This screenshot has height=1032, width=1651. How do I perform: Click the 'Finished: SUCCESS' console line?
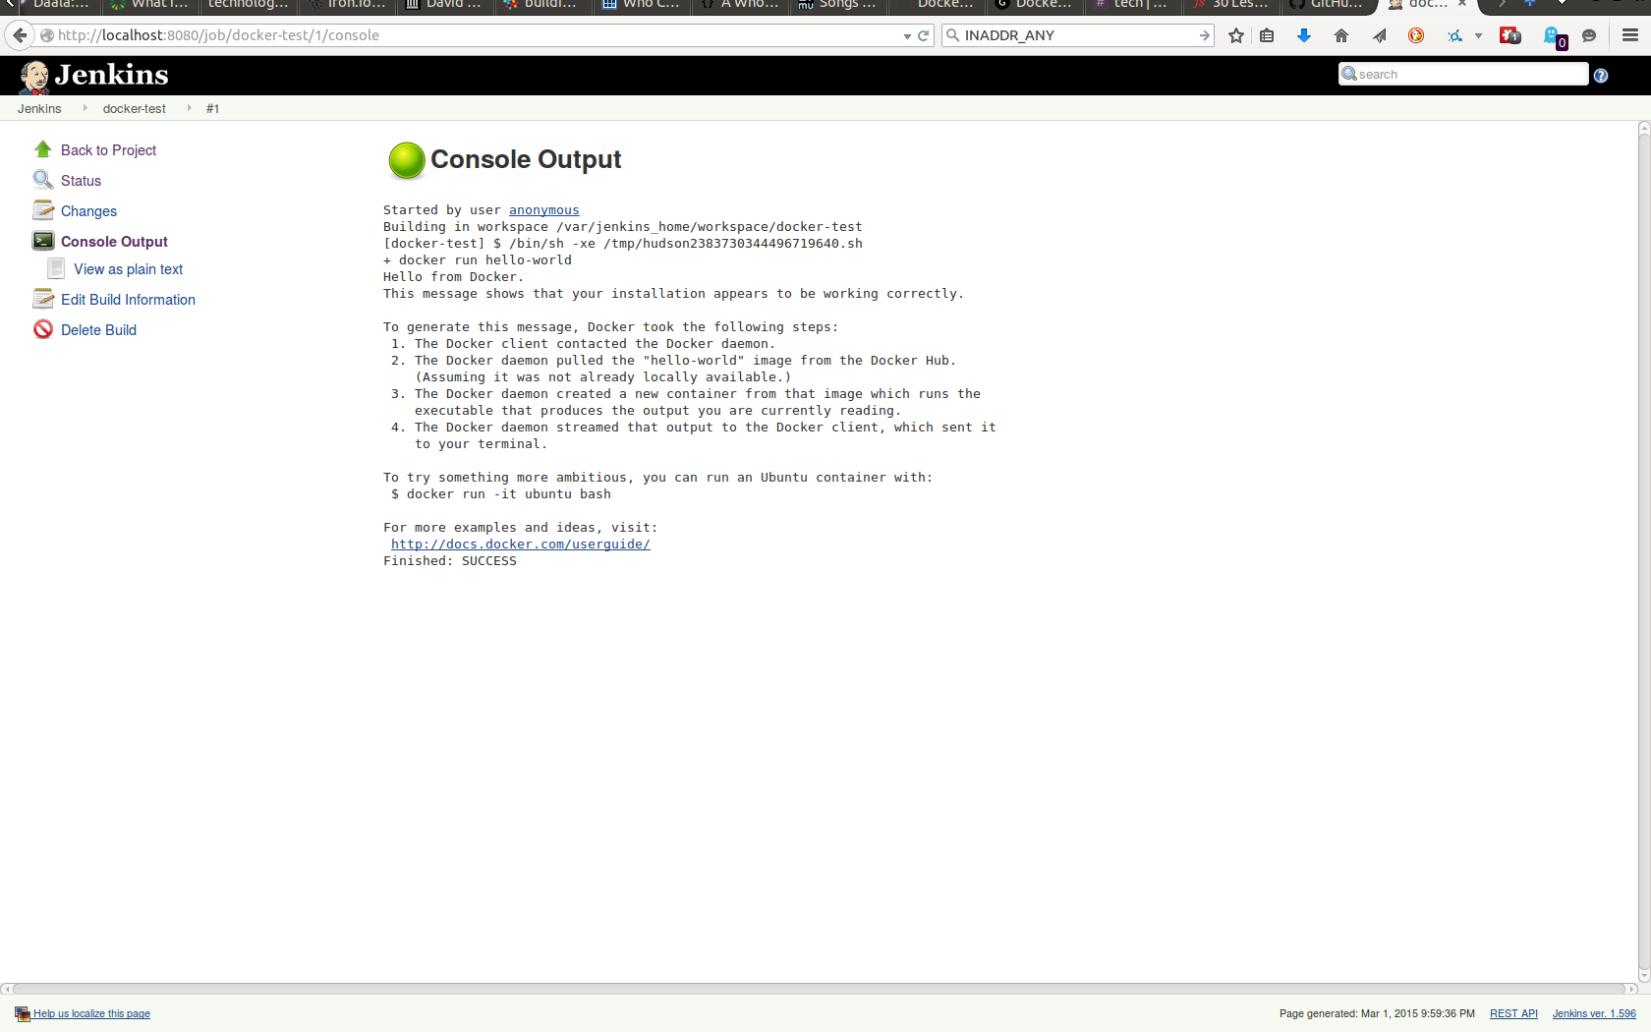(449, 561)
